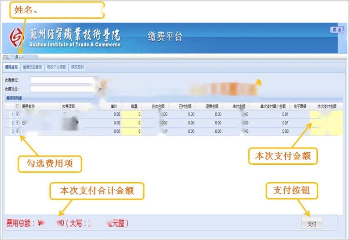Uncheck the fee item in row 2
349x240 pixels.
[x=17, y=123]
